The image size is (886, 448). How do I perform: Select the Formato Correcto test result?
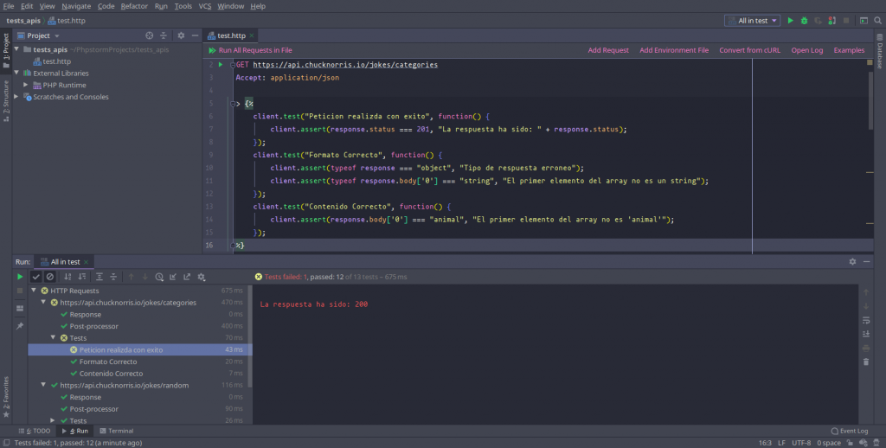108,362
